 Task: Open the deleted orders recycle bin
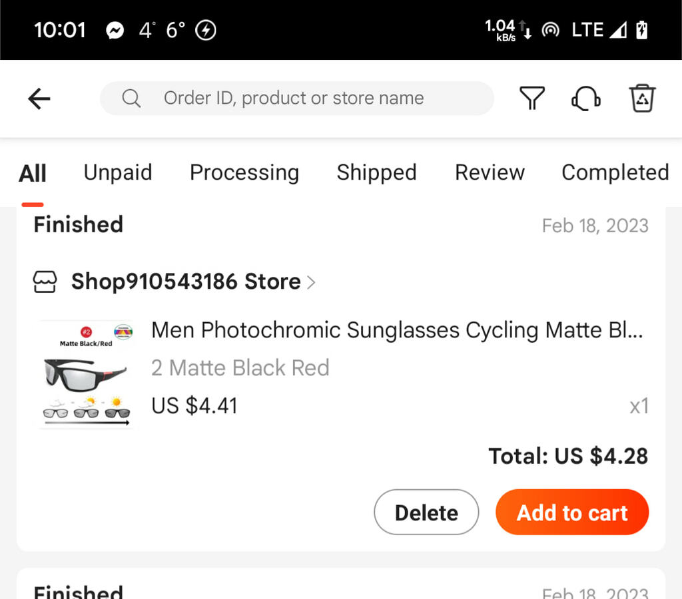pos(642,99)
